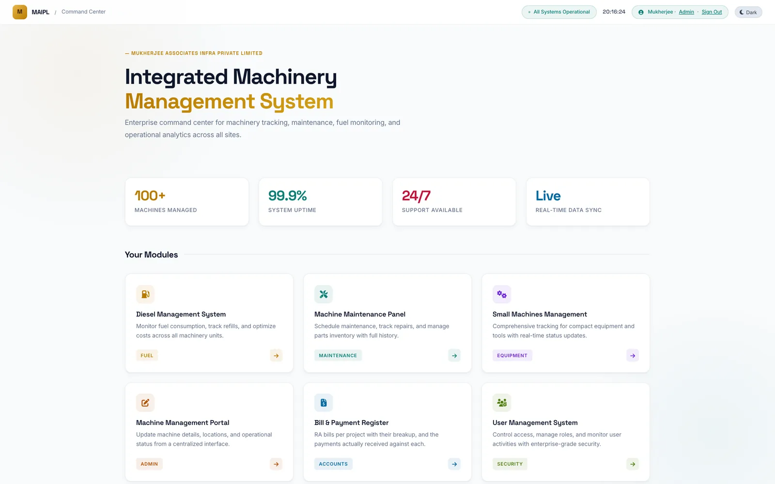The width and height of the screenshot is (775, 484).
Task: Select the 24/7 Support Available stat card
Action: click(454, 202)
